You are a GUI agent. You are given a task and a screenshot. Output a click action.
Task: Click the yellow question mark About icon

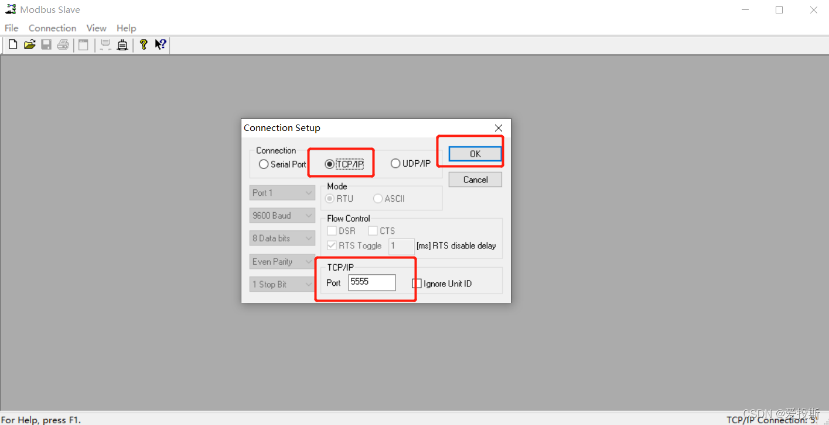(144, 44)
